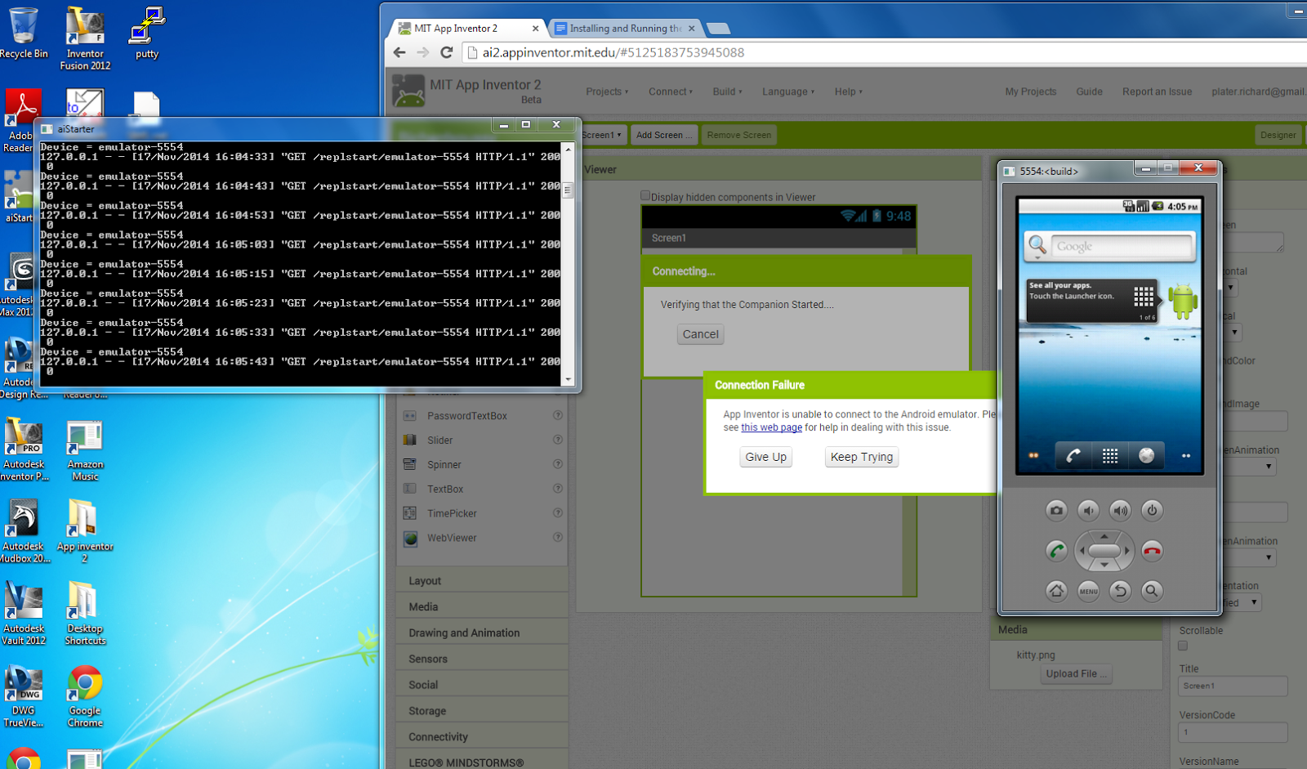Click the red end-call button on emulator
This screenshot has width=1307, height=769.
click(1152, 551)
